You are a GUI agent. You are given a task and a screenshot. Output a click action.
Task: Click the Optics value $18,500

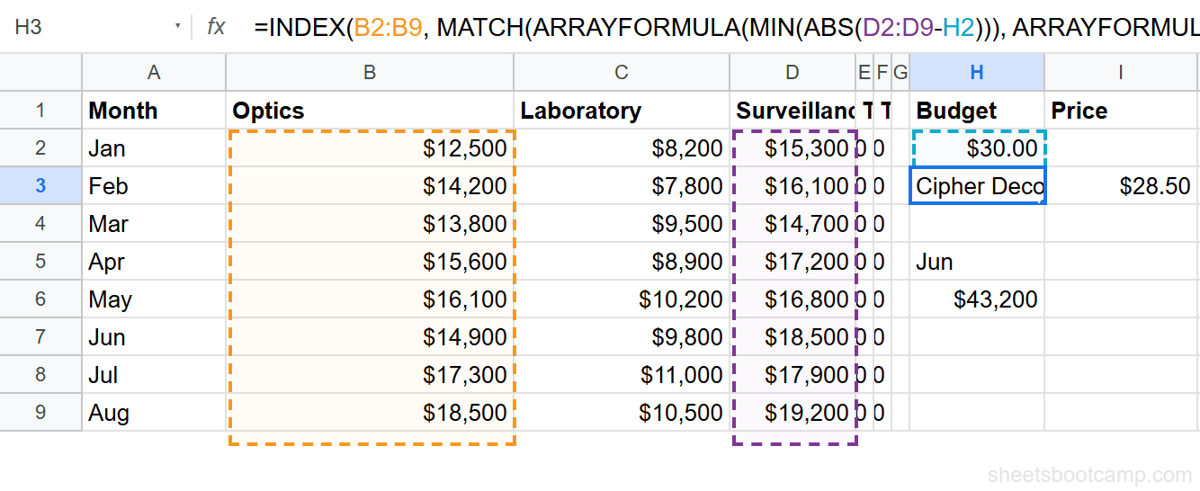(x=370, y=413)
